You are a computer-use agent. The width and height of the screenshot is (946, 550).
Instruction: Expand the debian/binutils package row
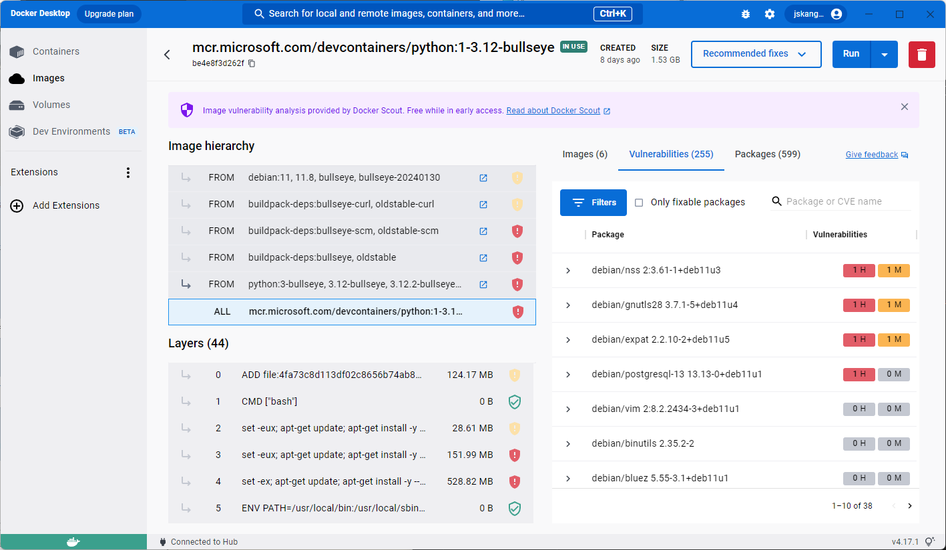click(568, 444)
